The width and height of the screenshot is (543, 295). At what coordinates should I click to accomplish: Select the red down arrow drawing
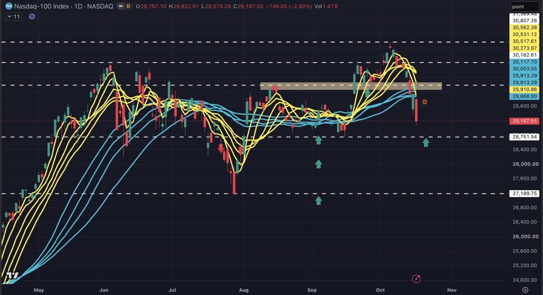(x=221, y=148)
